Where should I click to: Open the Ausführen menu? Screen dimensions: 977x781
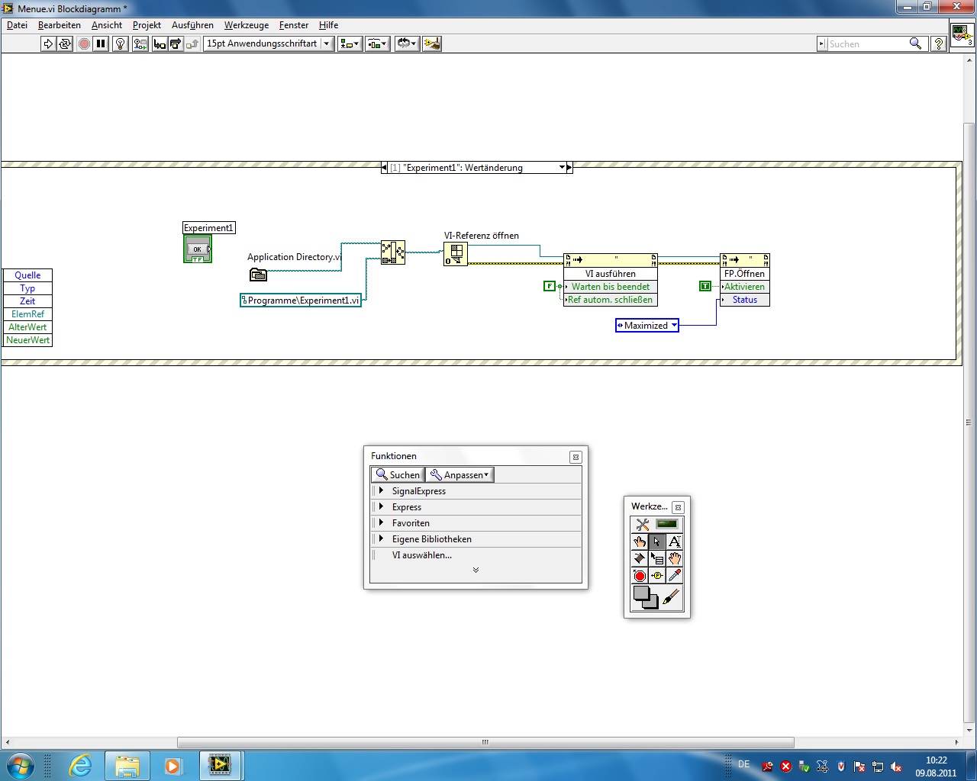(x=192, y=25)
